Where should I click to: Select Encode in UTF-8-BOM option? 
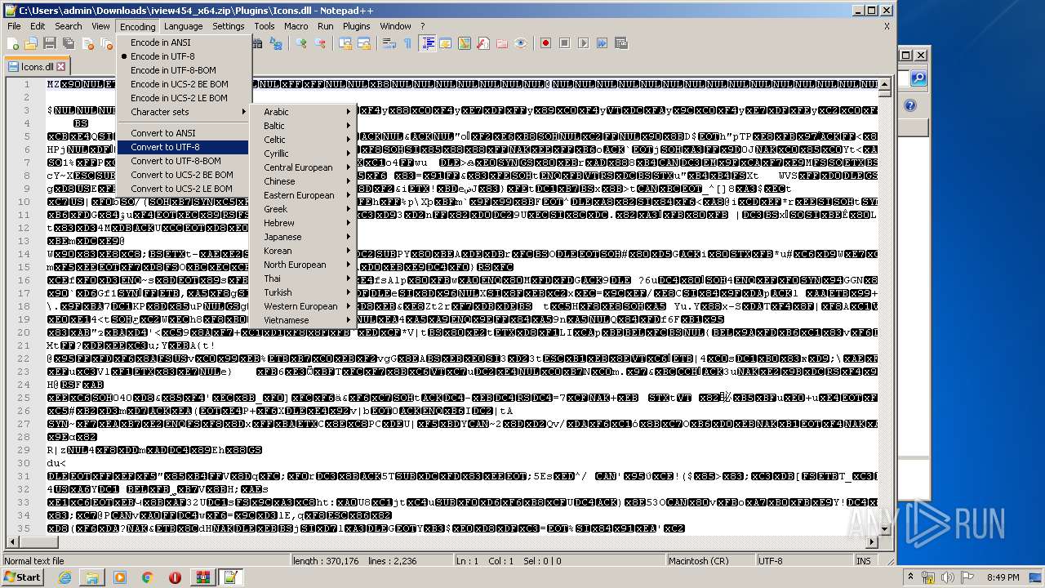[x=184, y=70]
